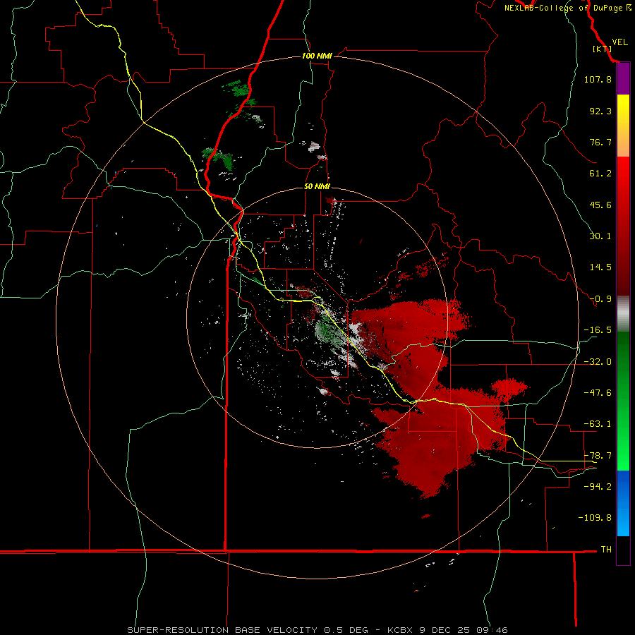Select the 76.7 velocity value

pyautogui.click(x=600, y=142)
